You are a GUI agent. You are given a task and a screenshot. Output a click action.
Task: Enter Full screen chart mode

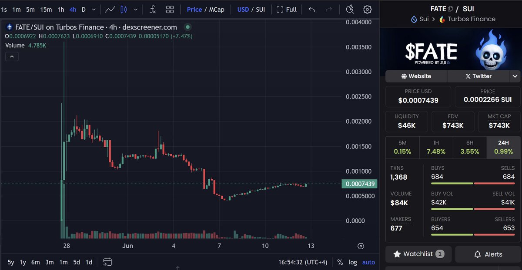(287, 9)
